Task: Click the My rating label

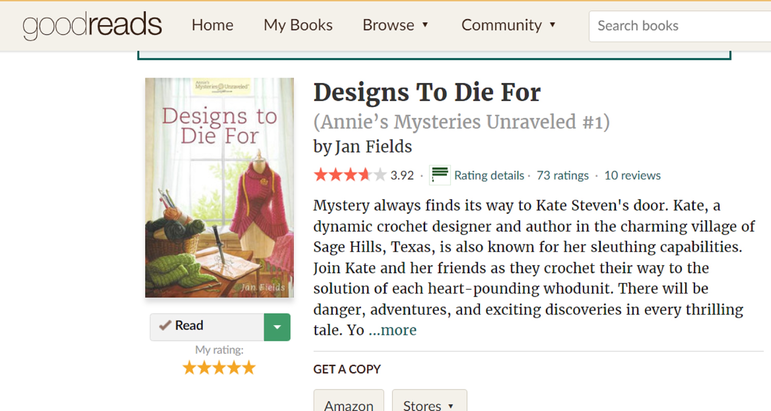Action: click(219, 350)
